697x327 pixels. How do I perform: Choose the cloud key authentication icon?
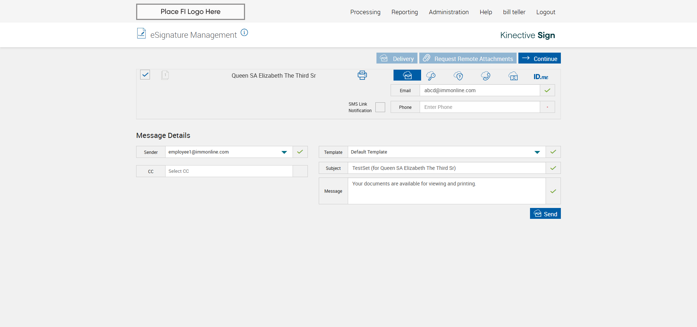[431, 76]
